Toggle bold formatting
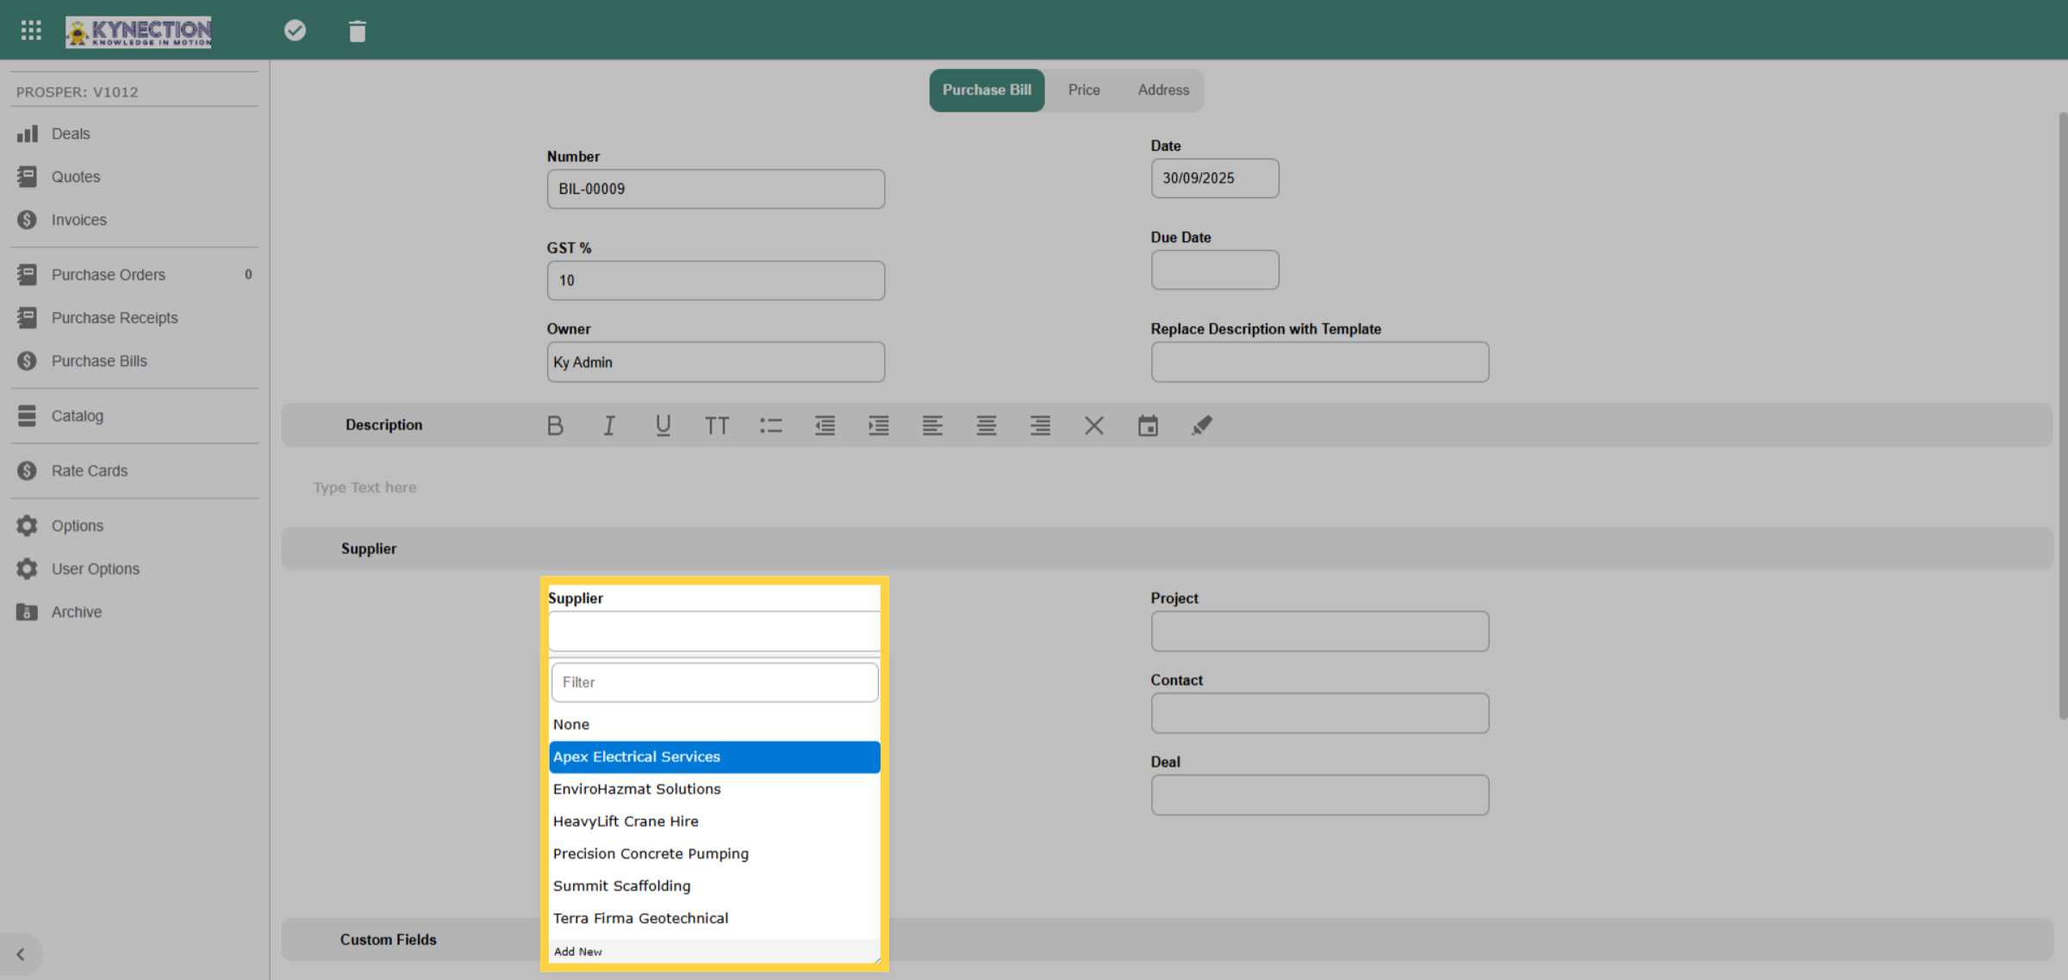This screenshot has height=980, width=2068. (555, 425)
